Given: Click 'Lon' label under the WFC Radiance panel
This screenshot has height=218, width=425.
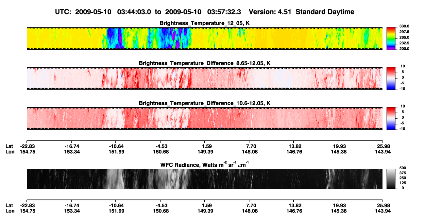Looking at the screenshot, I should click(x=10, y=210).
